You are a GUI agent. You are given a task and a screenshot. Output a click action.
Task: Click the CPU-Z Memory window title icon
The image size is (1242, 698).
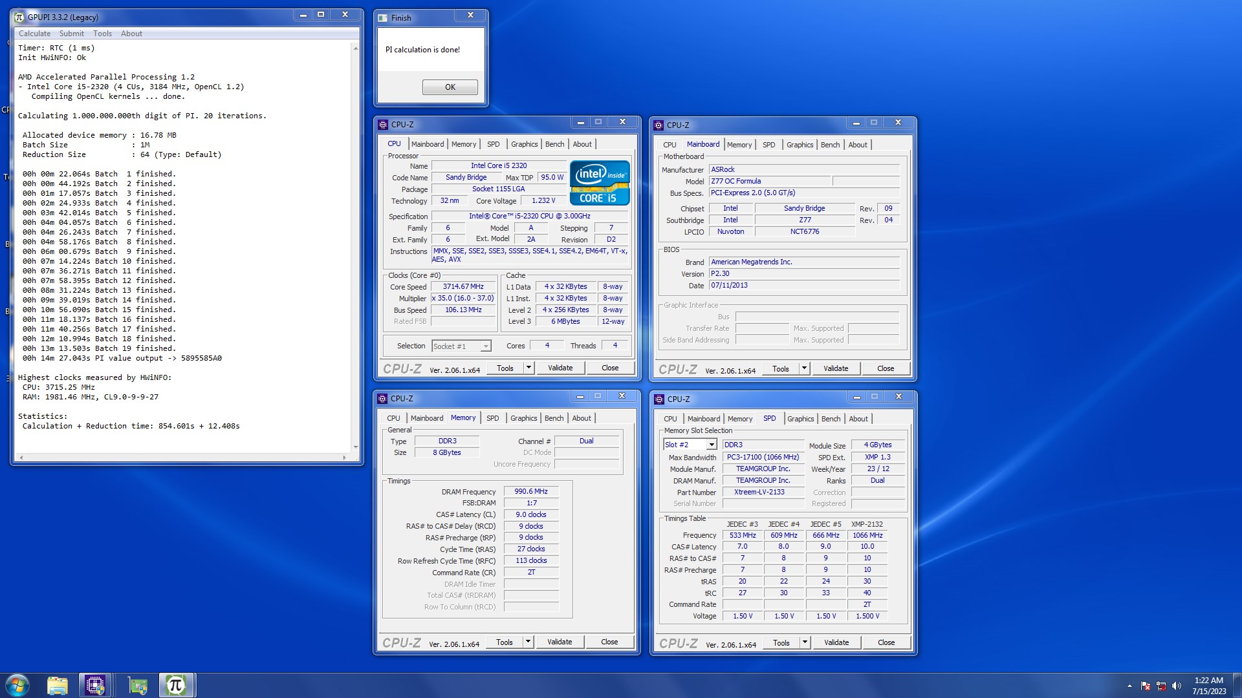point(383,399)
